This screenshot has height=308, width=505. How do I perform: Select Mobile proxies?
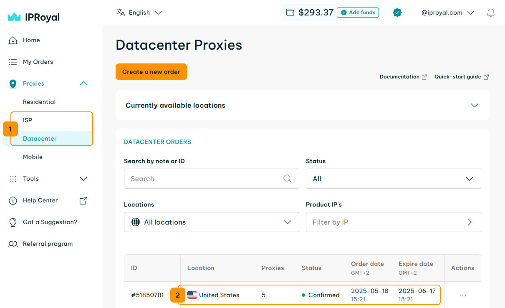pos(33,157)
